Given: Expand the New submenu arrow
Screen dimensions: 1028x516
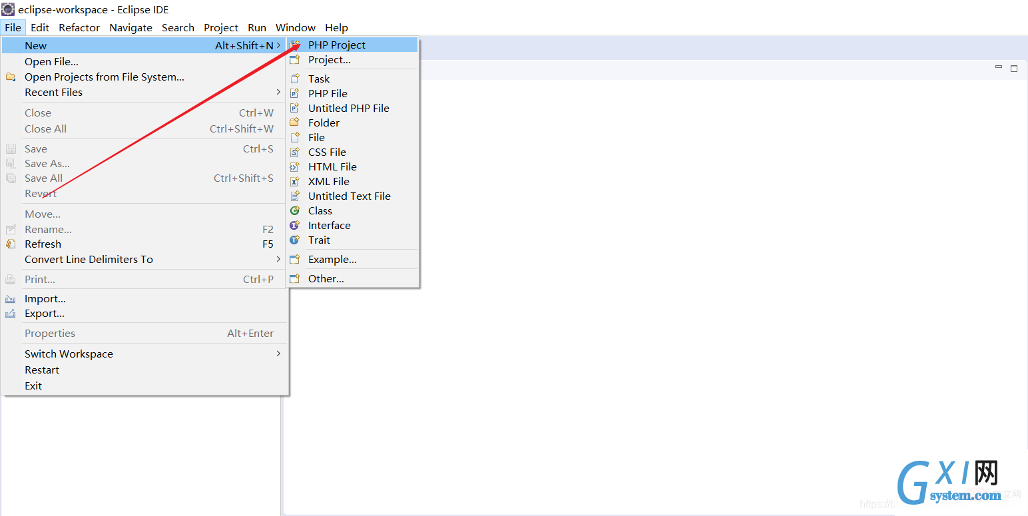Looking at the screenshot, I should (279, 45).
